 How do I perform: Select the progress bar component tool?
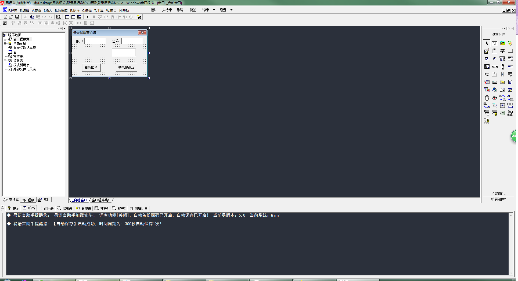coord(510,66)
